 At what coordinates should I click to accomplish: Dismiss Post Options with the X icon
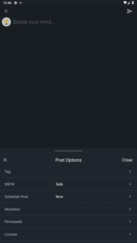coord(5,160)
